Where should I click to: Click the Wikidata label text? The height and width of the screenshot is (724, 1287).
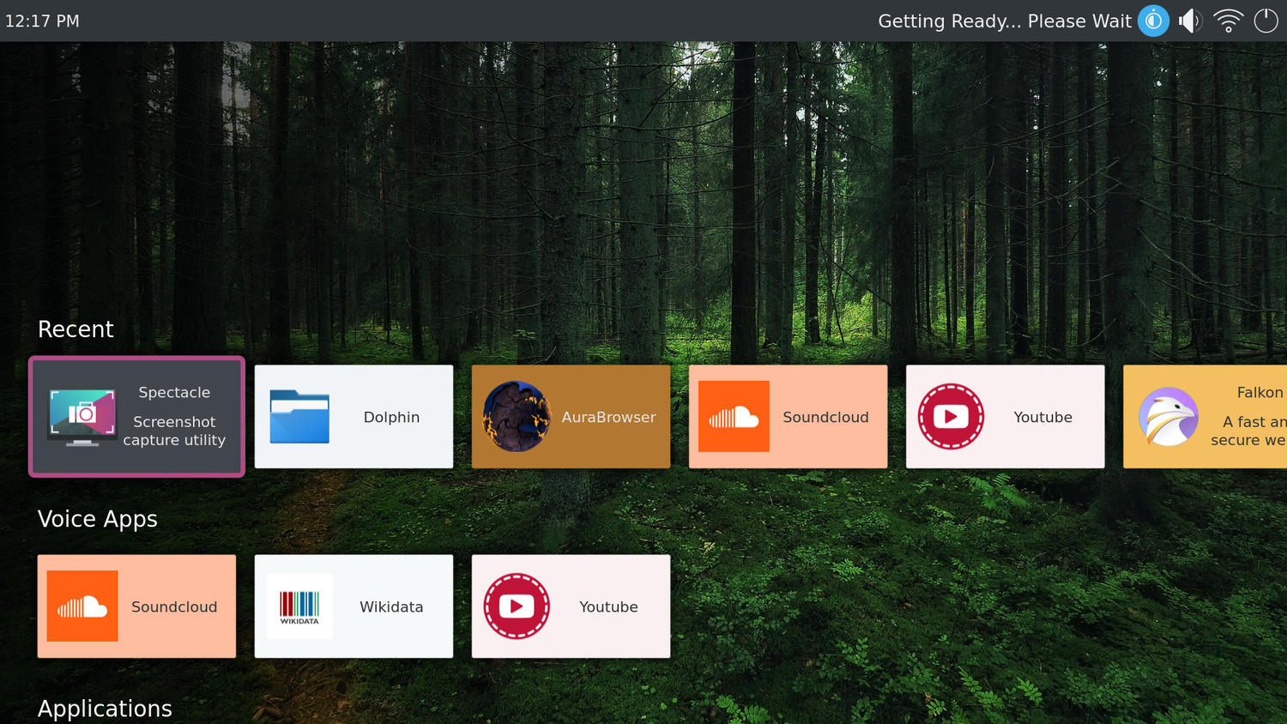[x=391, y=606]
